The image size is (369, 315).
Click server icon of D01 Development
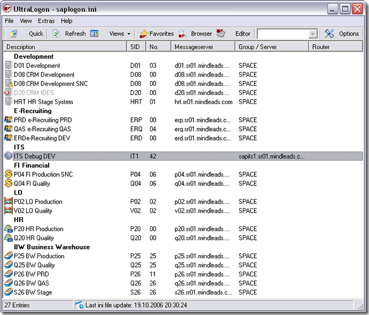[8, 65]
